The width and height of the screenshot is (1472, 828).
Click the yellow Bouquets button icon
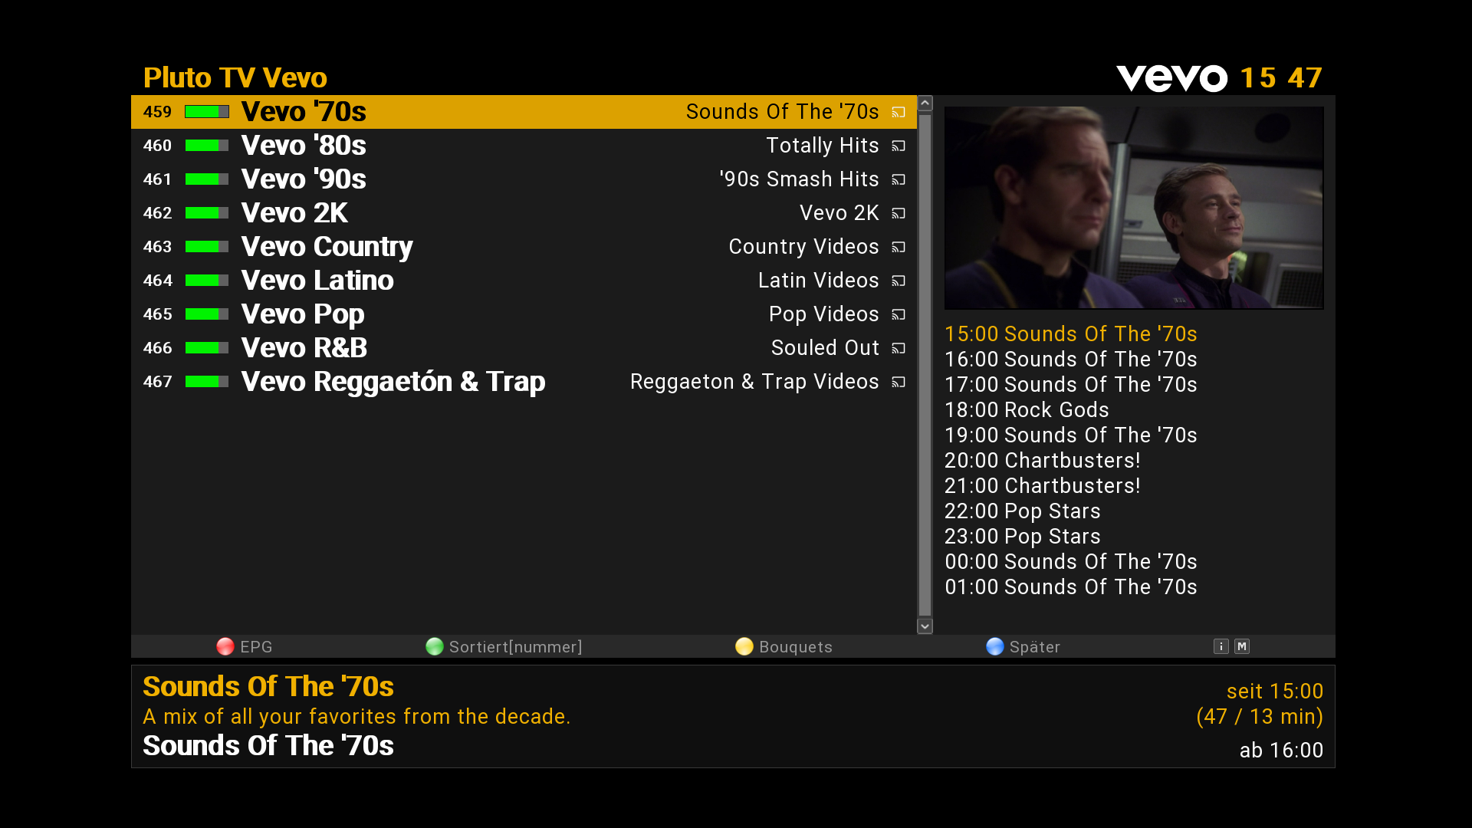744,646
